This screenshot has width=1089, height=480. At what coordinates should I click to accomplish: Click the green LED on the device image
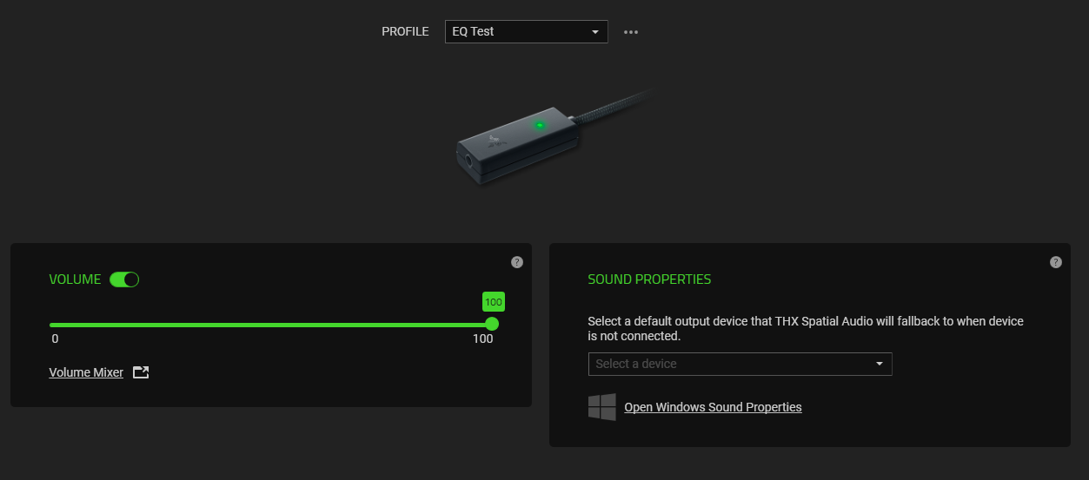pos(540,125)
